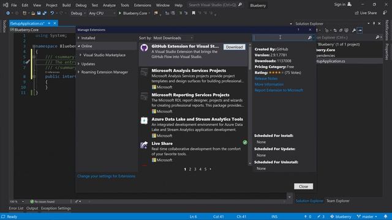Click the Azure Data Lake extension icon

pos(144,120)
